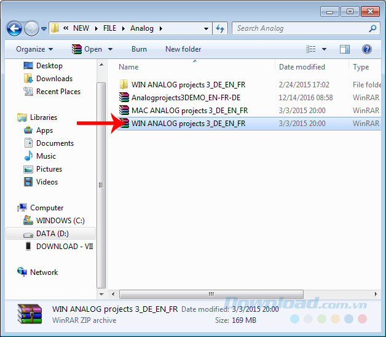The width and height of the screenshot is (386, 337).
Task: Click the horizontal scrollbar in file list
Action: (x=211, y=294)
